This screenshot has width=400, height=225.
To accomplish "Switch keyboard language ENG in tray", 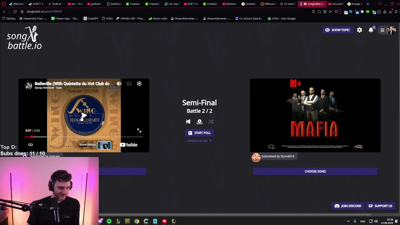I will (363, 221).
